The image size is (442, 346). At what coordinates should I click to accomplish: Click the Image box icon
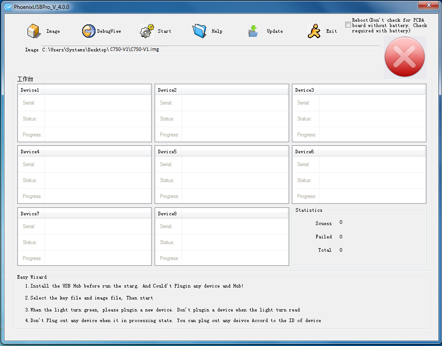coord(33,31)
